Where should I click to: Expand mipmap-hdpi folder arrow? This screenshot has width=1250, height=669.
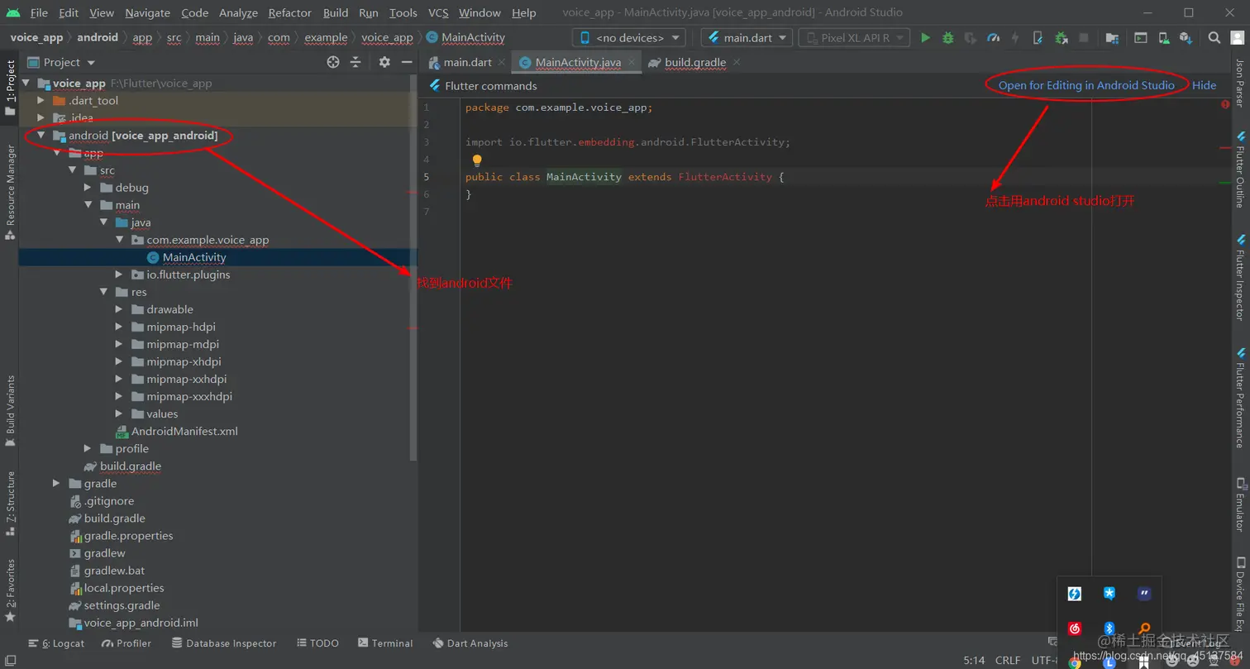point(120,327)
